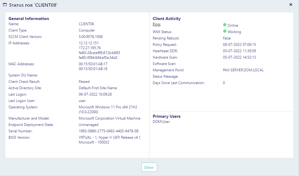This screenshot has height=176, width=299.
Task: Click the serial number value
Action: [x=108, y=131]
